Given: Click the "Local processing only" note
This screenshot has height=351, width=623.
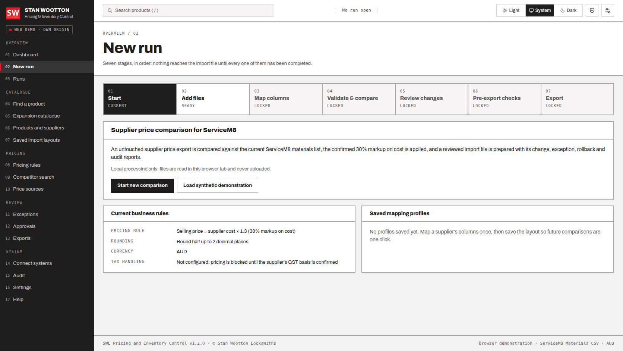Looking at the screenshot, I should (x=191, y=169).
